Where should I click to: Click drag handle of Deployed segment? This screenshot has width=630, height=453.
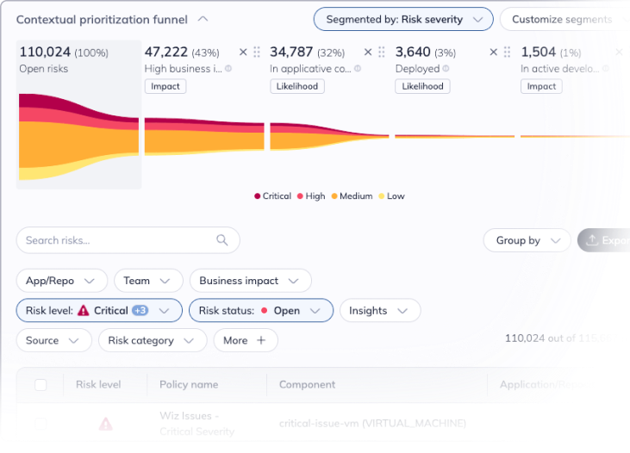(508, 53)
